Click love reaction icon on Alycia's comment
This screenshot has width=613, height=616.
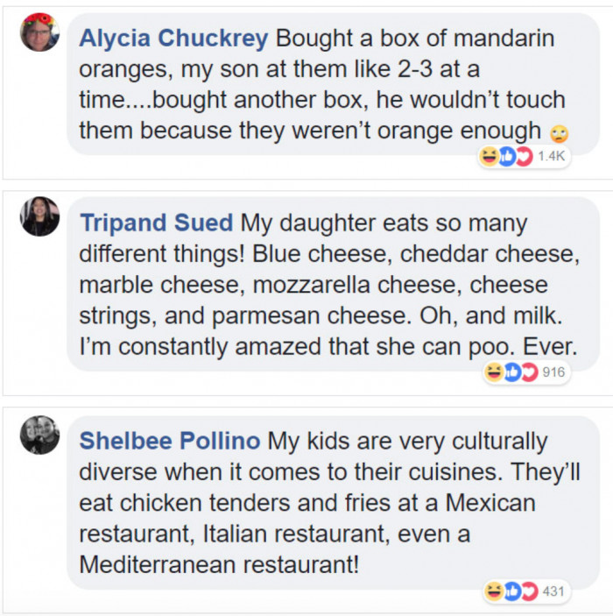pyautogui.click(x=523, y=156)
